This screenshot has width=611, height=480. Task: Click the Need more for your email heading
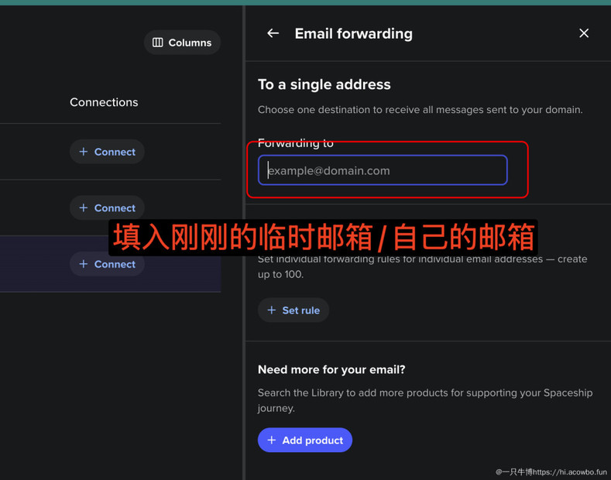[x=331, y=369]
